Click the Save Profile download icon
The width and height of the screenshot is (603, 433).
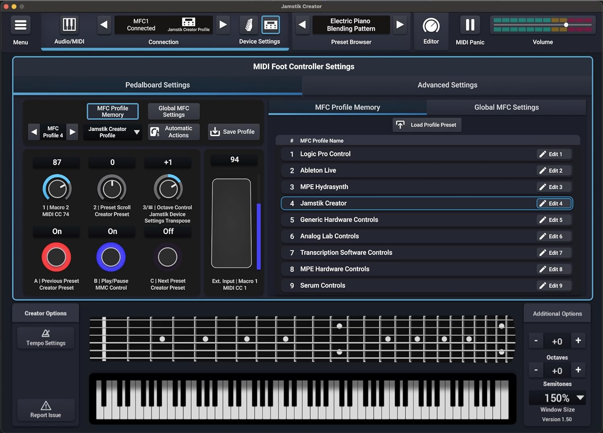215,132
